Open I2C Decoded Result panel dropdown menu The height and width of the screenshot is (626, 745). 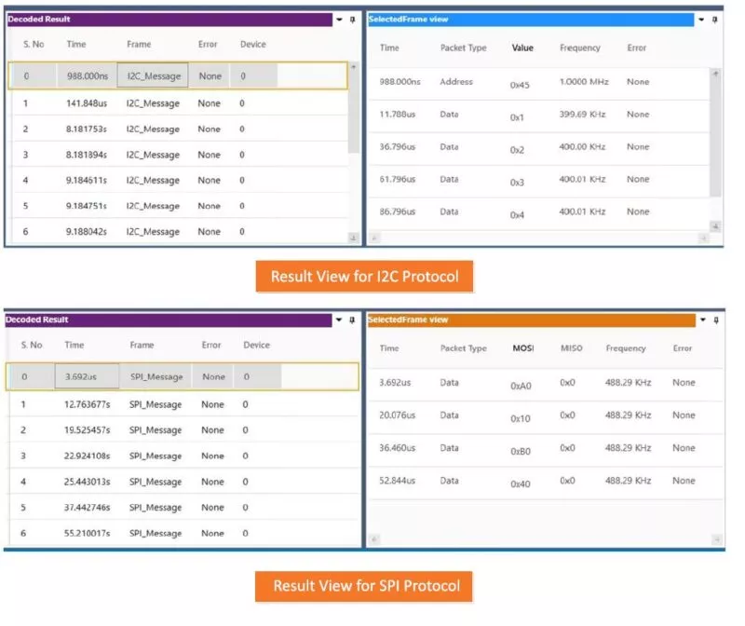(339, 19)
